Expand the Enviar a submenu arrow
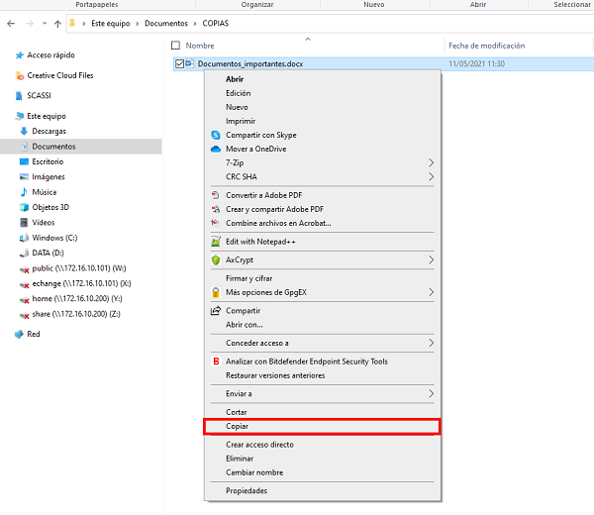The width and height of the screenshot is (594, 515). coord(431,393)
